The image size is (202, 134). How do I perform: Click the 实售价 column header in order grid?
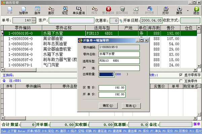159,86
